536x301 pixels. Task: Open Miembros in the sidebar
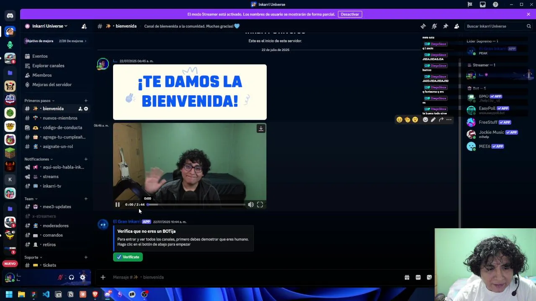[x=42, y=75]
